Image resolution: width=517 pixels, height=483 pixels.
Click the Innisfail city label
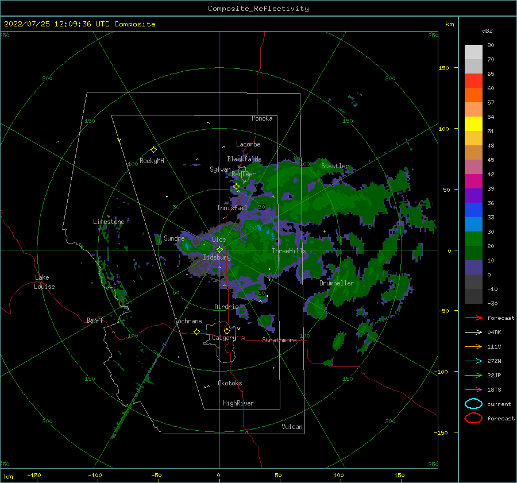tap(232, 208)
